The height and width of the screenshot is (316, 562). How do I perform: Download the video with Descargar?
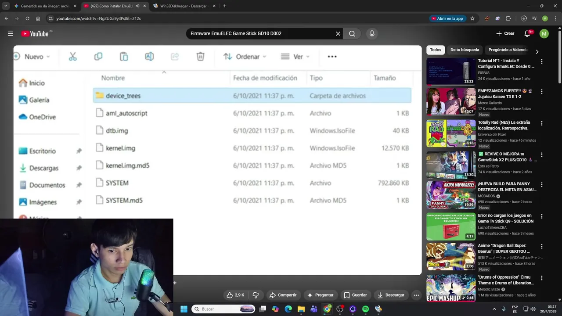[391, 295]
